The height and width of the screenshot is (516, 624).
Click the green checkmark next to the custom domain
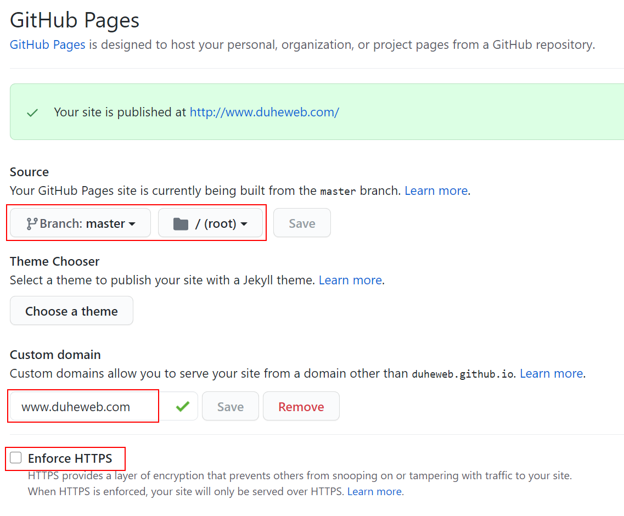pos(183,407)
